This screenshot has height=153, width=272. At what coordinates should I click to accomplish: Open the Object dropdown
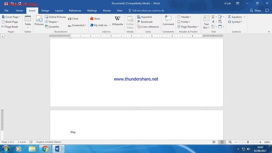pos(221,27)
